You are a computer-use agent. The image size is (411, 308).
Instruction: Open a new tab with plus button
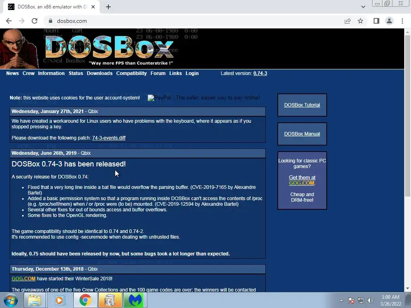click(x=108, y=7)
